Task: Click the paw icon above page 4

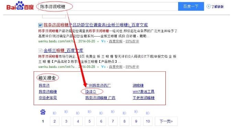Action: pos(78,113)
